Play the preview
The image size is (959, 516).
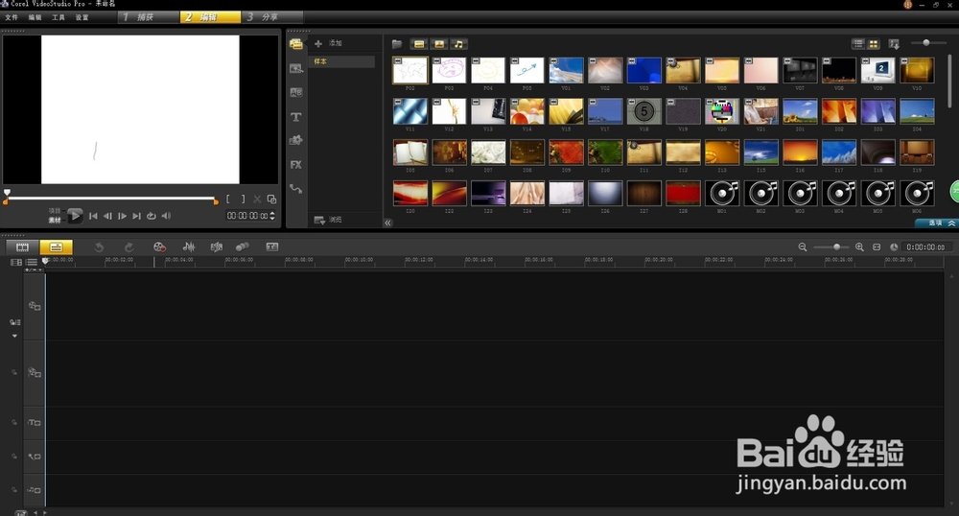pyautogui.click(x=75, y=215)
